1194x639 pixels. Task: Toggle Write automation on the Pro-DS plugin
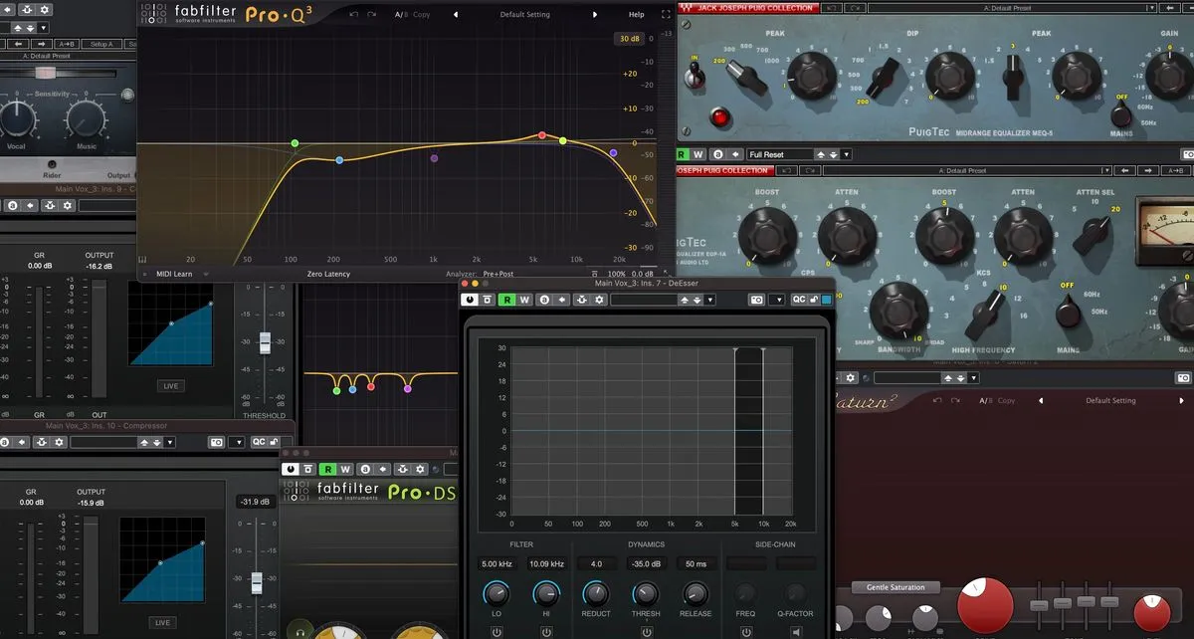(345, 469)
